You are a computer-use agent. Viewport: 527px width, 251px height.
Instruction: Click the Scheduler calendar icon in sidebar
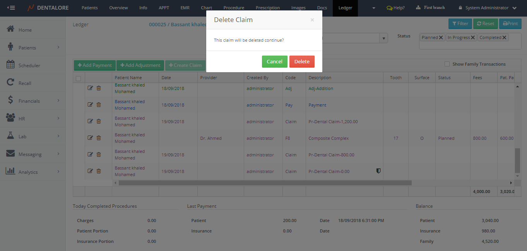pyautogui.click(x=10, y=65)
